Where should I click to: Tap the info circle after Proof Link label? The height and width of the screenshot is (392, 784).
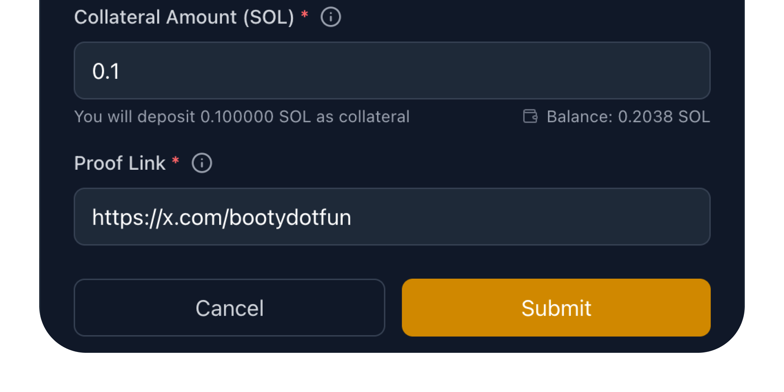pyautogui.click(x=201, y=162)
